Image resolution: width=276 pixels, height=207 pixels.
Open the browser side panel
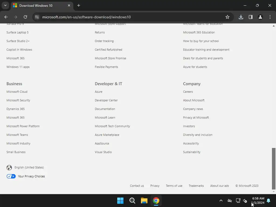250,17
